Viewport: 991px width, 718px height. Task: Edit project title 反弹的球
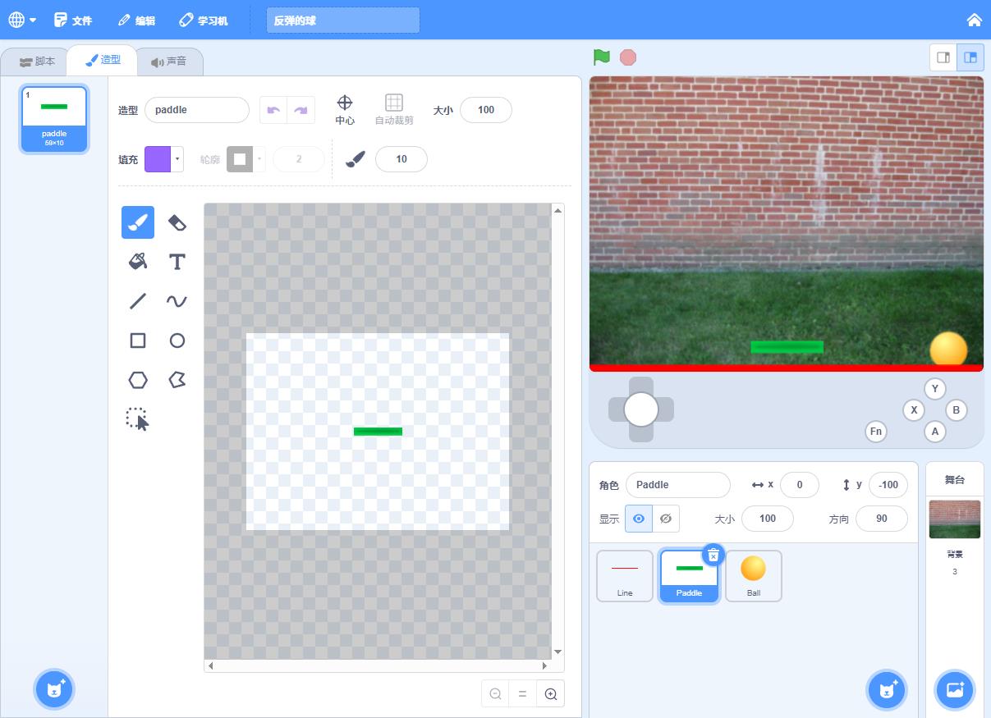pyautogui.click(x=343, y=21)
